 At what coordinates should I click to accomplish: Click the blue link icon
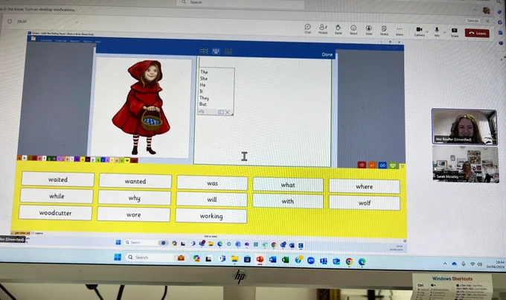[x=382, y=165]
